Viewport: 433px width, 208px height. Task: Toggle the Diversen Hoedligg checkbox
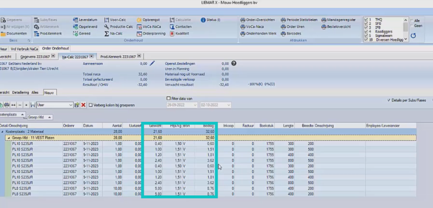366,40
